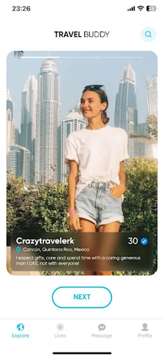Tap the Profile person icon
The height and width of the screenshot is (356, 164).
coord(145,327)
